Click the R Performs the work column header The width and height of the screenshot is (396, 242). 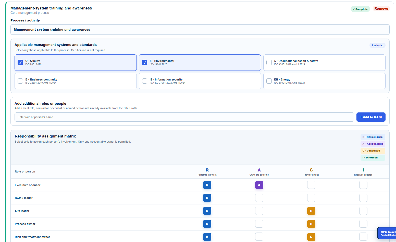pyautogui.click(x=207, y=172)
